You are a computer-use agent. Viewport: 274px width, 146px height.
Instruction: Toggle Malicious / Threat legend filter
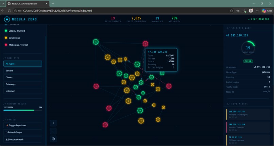tap(16, 45)
